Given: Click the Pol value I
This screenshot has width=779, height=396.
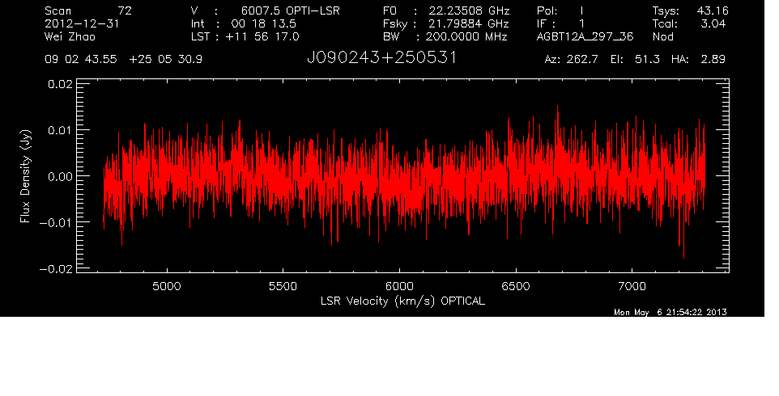Looking at the screenshot, I should [x=581, y=11].
